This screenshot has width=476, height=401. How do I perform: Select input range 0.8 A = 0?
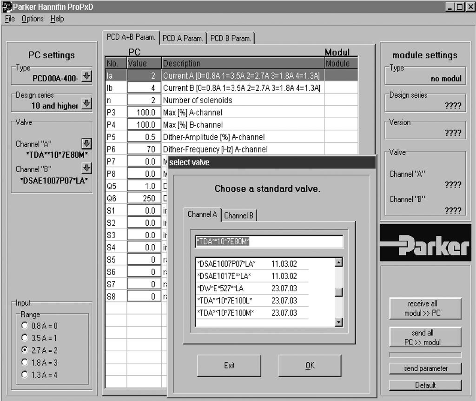(x=25, y=326)
